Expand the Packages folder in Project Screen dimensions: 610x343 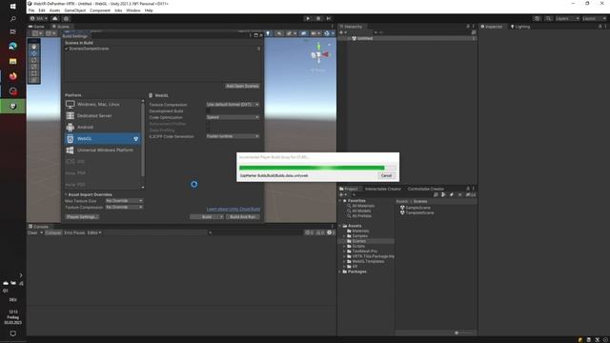[340, 272]
